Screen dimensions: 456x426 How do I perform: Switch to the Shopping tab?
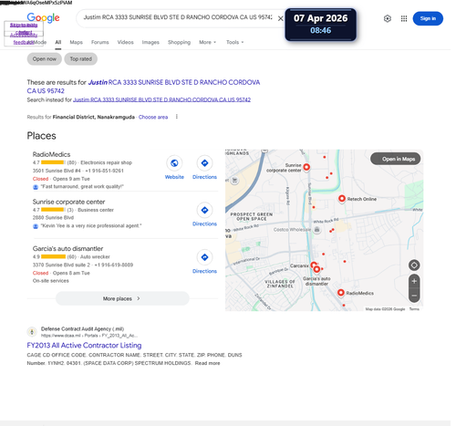179,42
